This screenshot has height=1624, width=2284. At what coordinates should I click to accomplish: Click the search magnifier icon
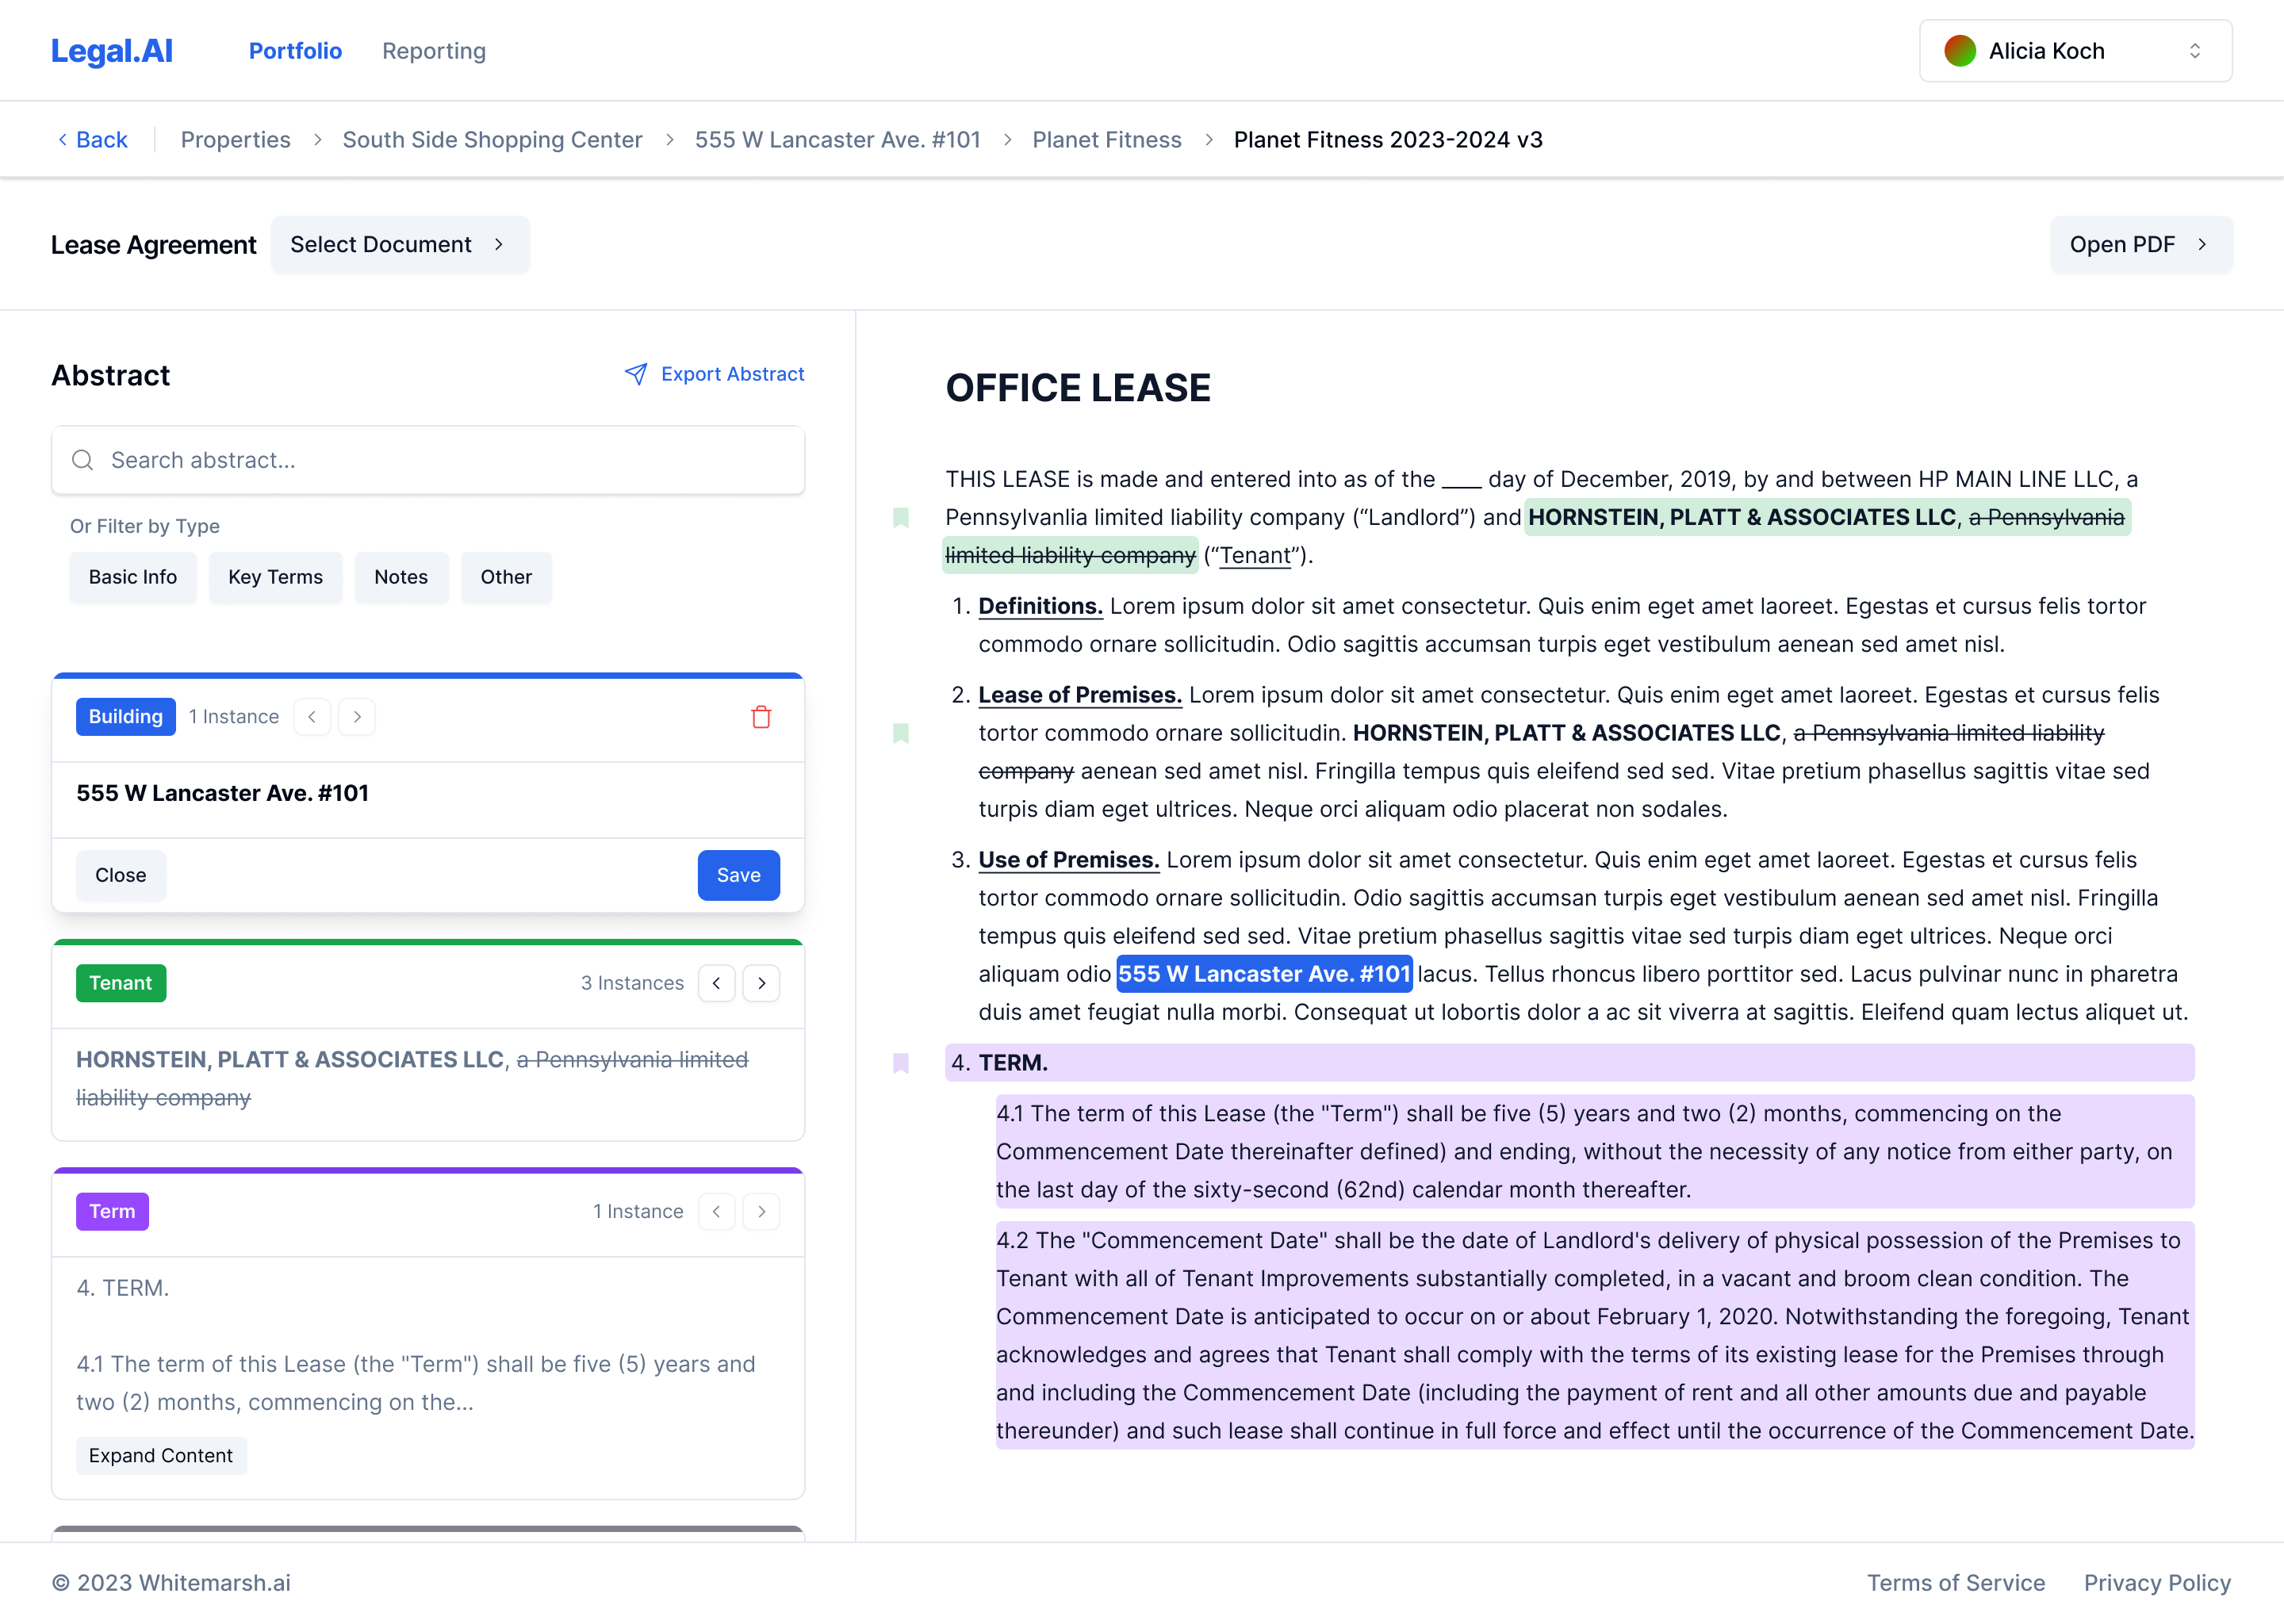point(83,460)
